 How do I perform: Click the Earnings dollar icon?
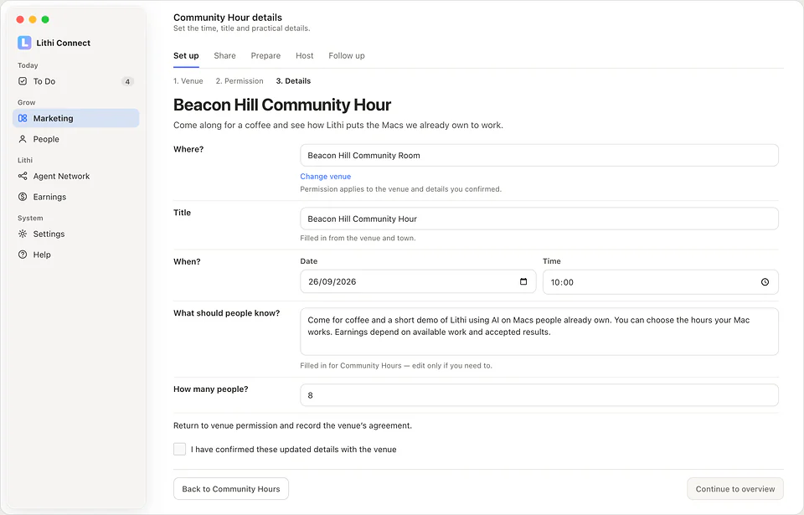(23, 197)
